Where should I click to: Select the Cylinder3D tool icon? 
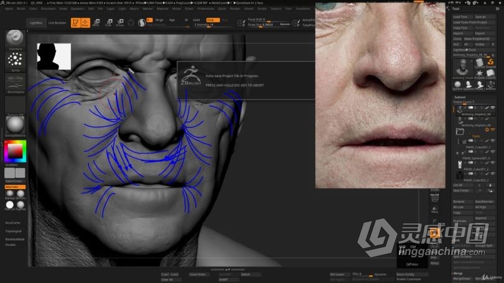coord(479,62)
